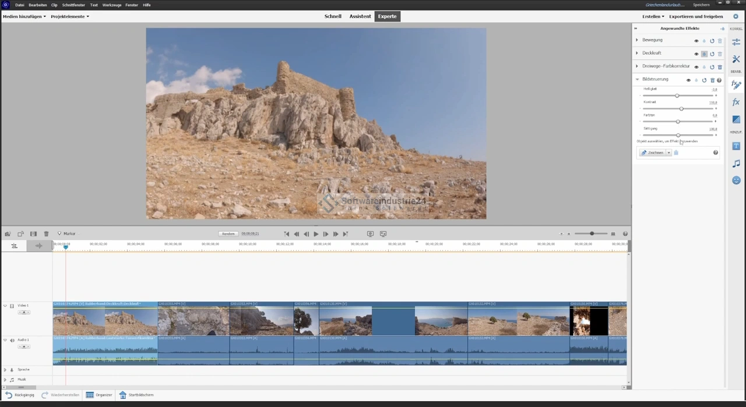Click the Zeichnen button
This screenshot has height=407, width=746.
653,153
